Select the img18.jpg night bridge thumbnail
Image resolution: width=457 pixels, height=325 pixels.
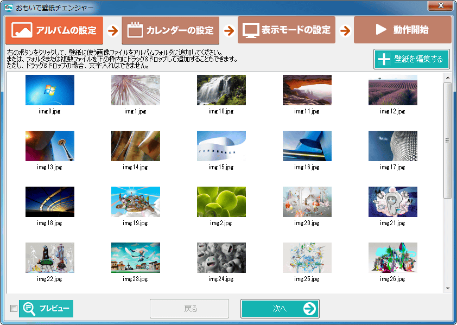(50, 202)
